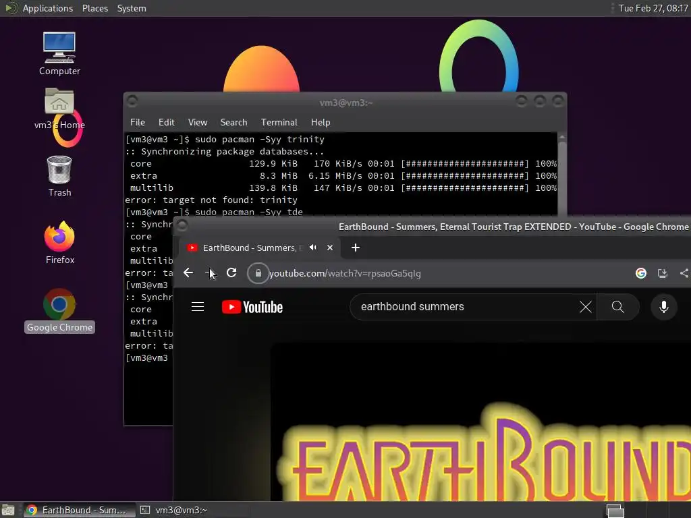This screenshot has width=691, height=518.
Task: Open the terminal's Terminal menu
Action: tap(279, 122)
